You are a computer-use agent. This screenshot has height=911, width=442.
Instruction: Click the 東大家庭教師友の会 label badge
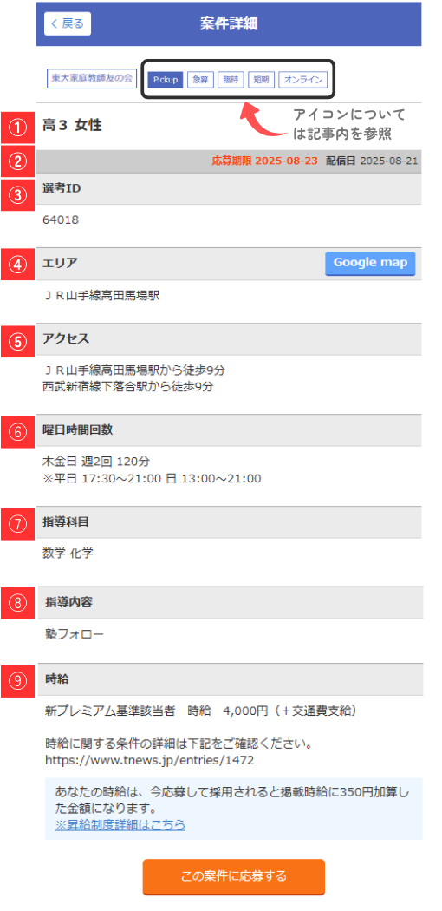pyautogui.click(x=90, y=78)
